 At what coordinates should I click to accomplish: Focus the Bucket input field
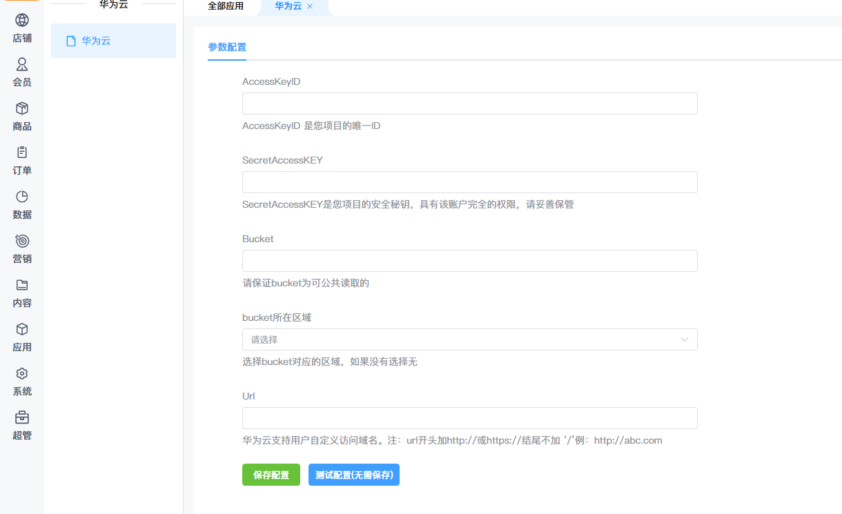[x=469, y=261]
